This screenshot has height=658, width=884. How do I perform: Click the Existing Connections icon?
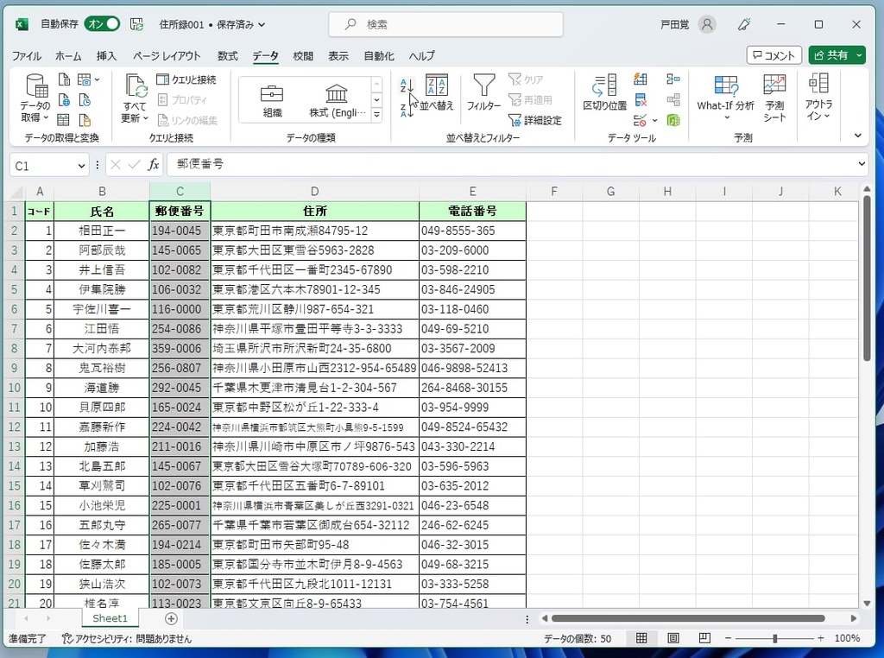point(85,119)
